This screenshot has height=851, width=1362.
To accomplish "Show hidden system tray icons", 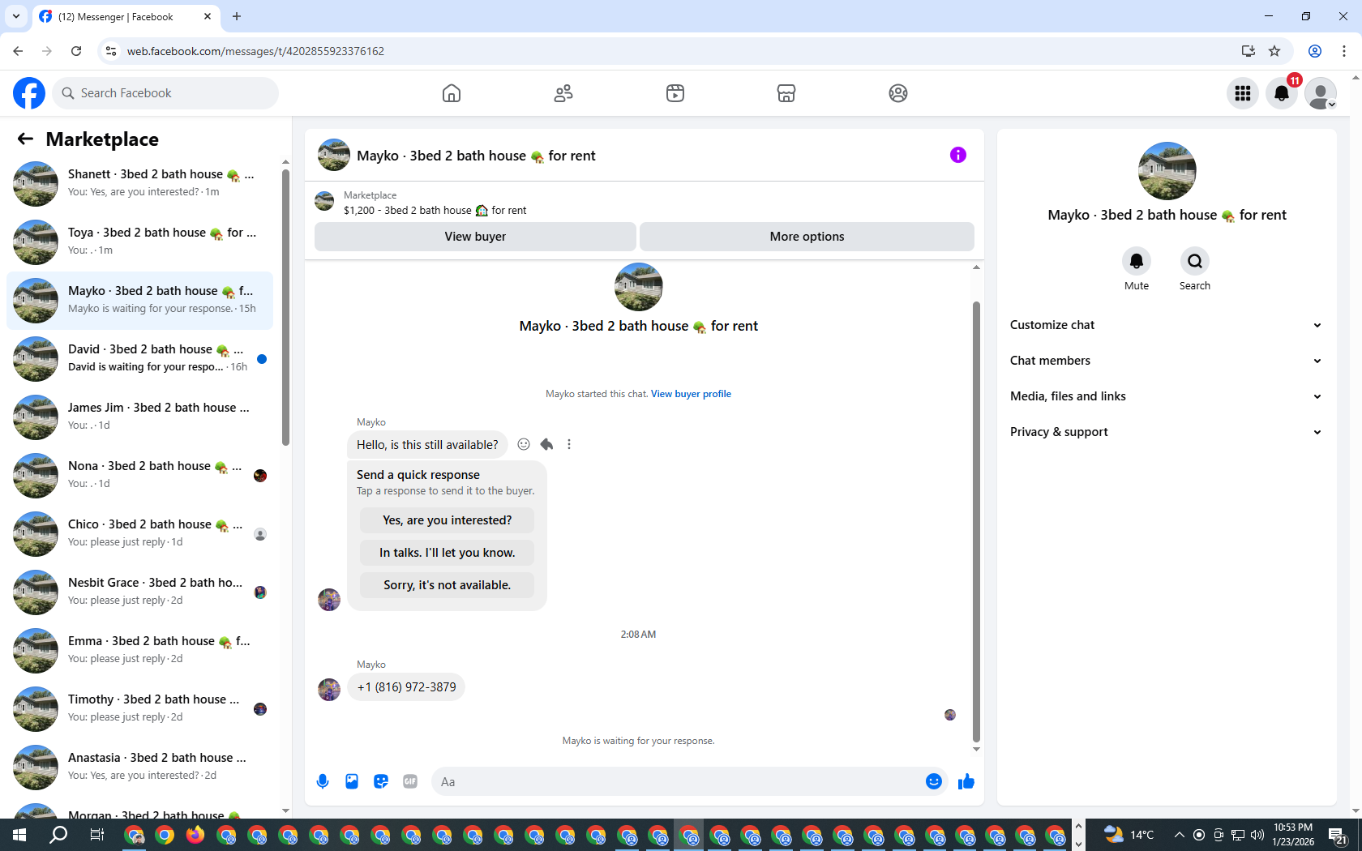I will [x=1179, y=835].
